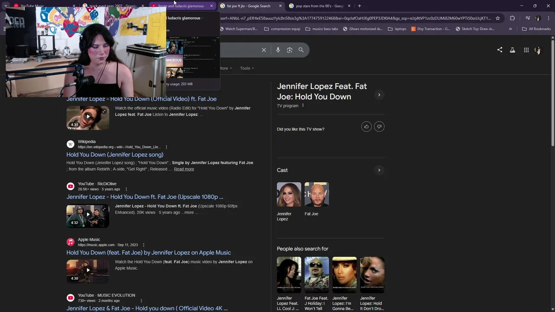Screen dimensions: 555x312
Task: Click thumbs down for this TV show
Action: click(x=379, y=127)
